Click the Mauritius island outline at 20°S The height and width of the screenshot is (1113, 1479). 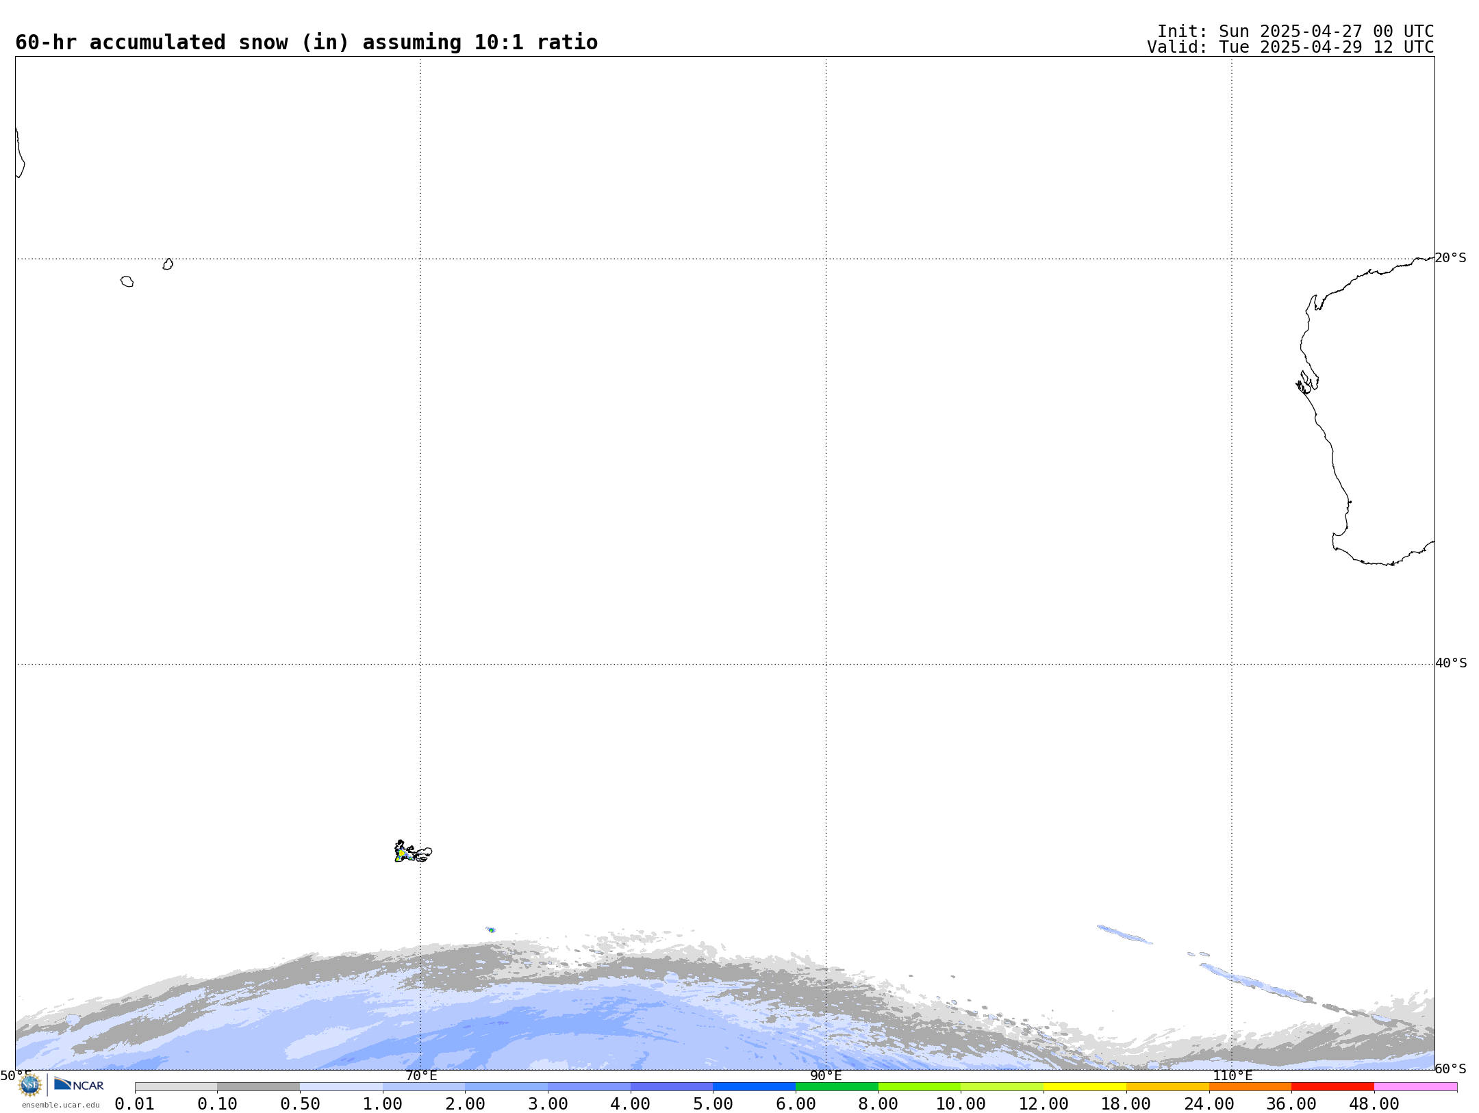(x=168, y=264)
